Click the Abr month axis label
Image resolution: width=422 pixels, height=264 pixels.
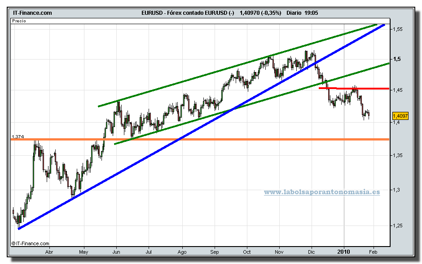pyautogui.click(x=49, y=252)
